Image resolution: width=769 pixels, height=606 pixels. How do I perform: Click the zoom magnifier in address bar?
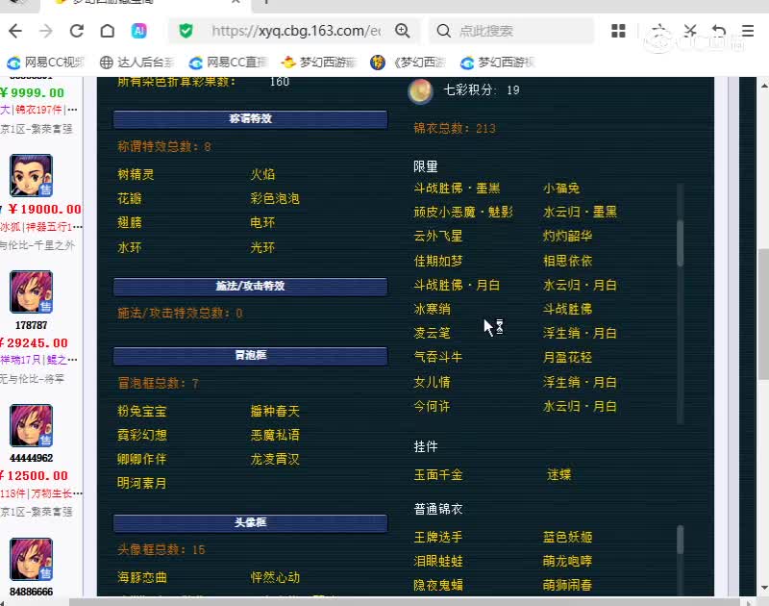pos(403,31)
